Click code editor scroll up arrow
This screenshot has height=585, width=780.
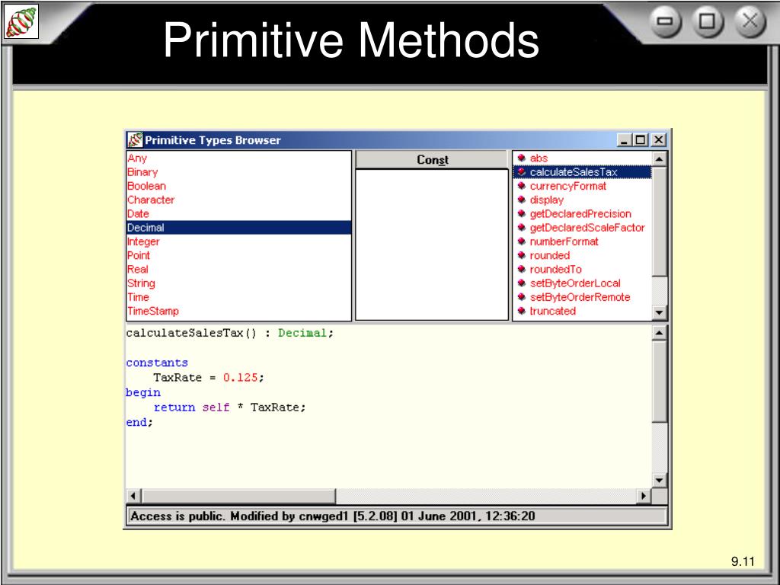click(659, 332)
